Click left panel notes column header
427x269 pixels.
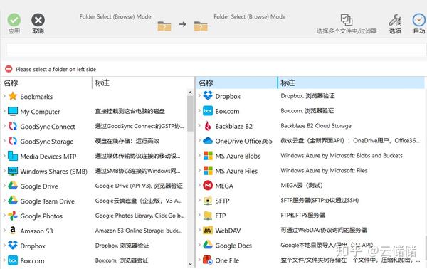tap(143, 83)
